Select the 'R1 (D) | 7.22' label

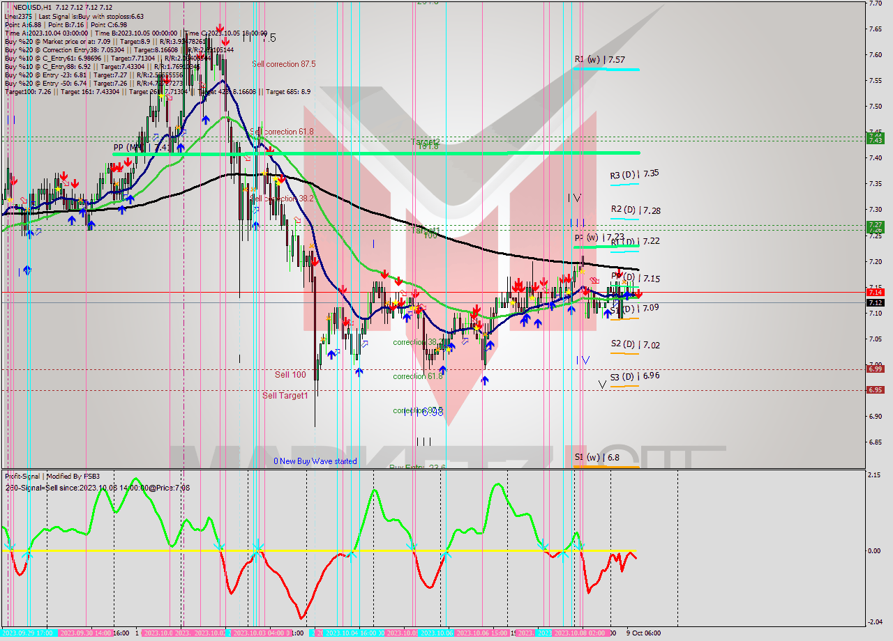tap(635, 241)
